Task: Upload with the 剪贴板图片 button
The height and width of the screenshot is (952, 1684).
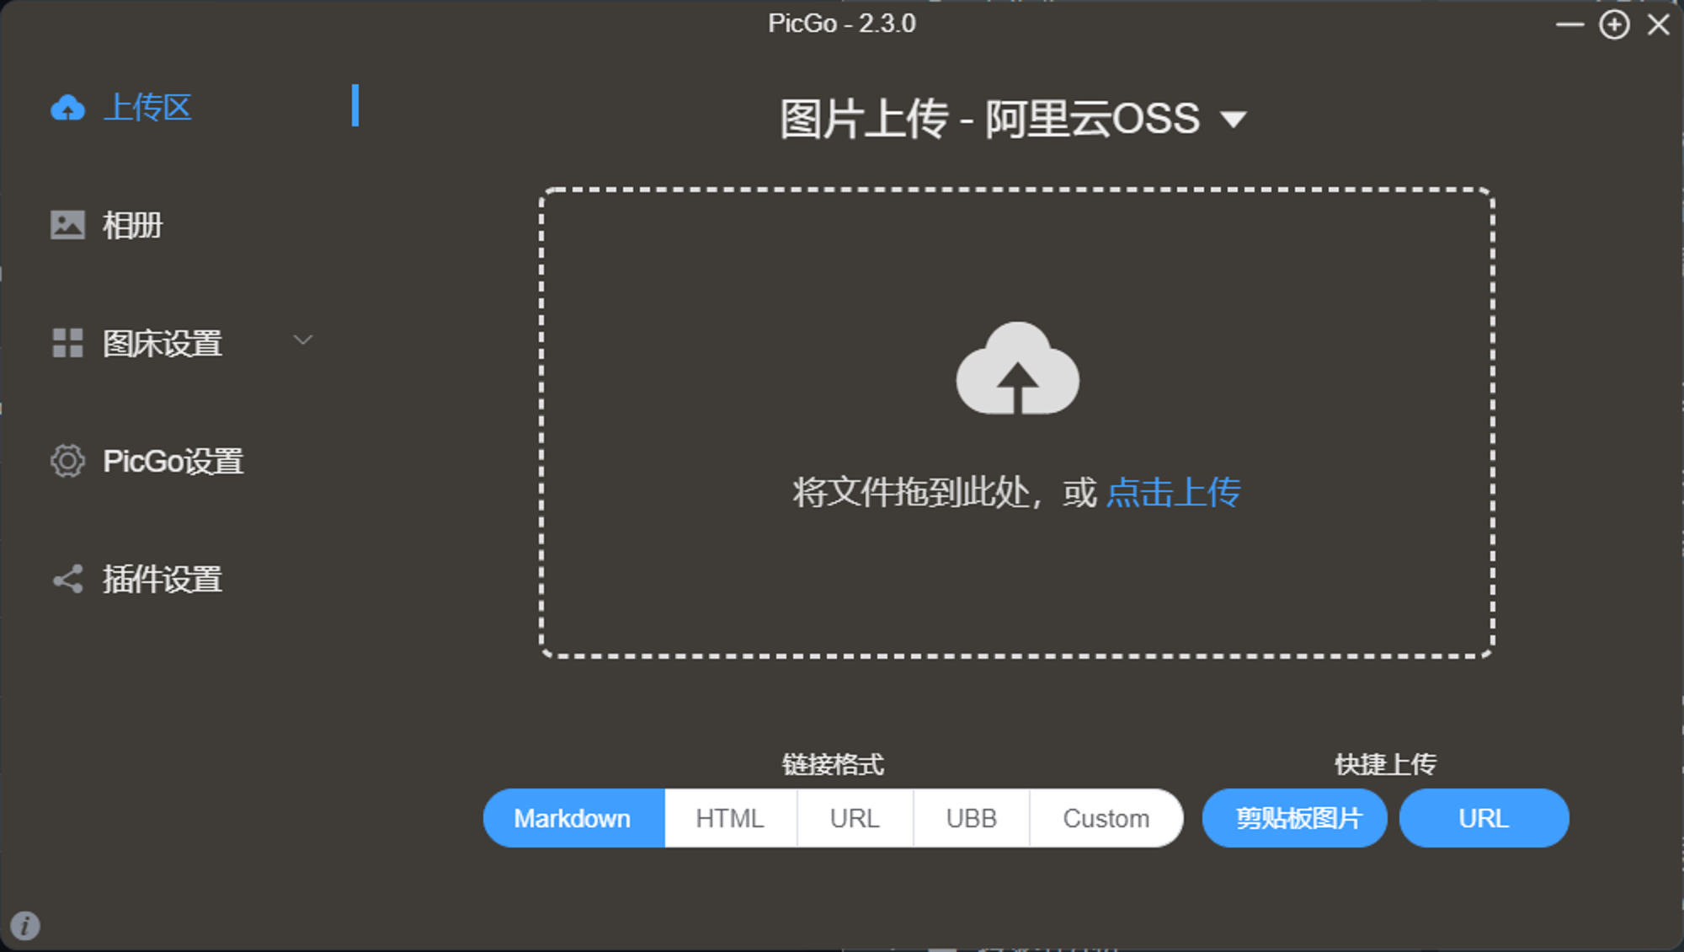Action: coord(1295,818)
